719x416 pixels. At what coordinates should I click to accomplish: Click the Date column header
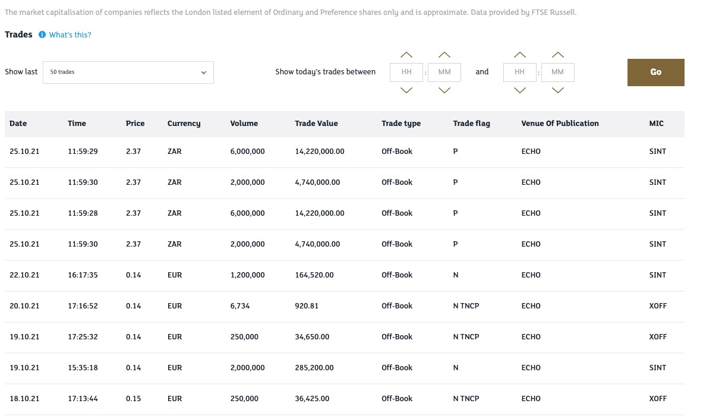tap(18, 124)
